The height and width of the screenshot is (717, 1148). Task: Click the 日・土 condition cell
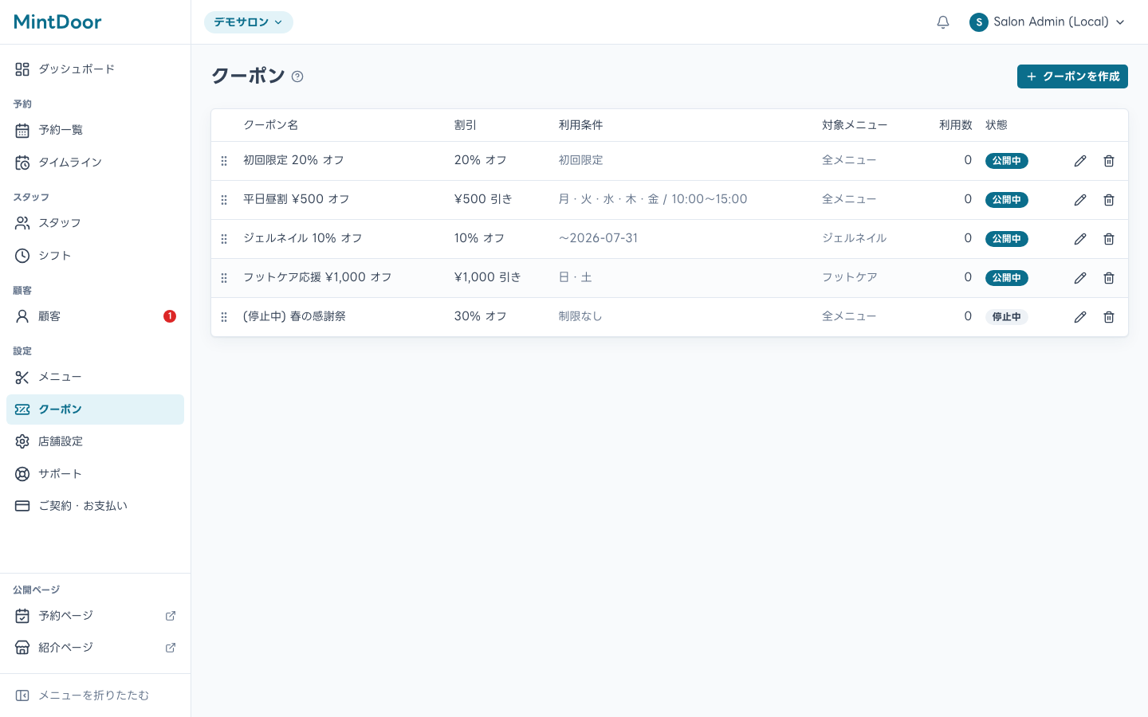pos(575,277)
